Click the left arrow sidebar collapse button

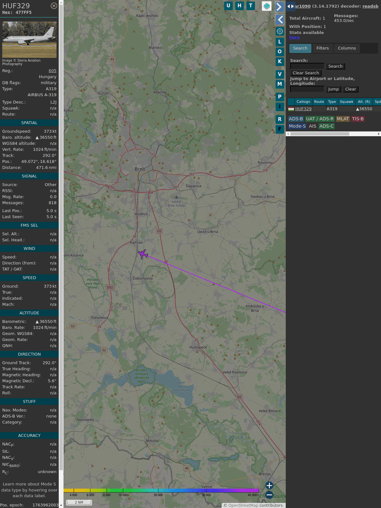[280, 20]
